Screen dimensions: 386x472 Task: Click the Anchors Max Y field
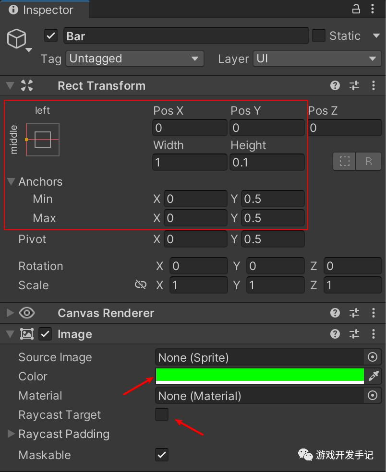[273, 218]
